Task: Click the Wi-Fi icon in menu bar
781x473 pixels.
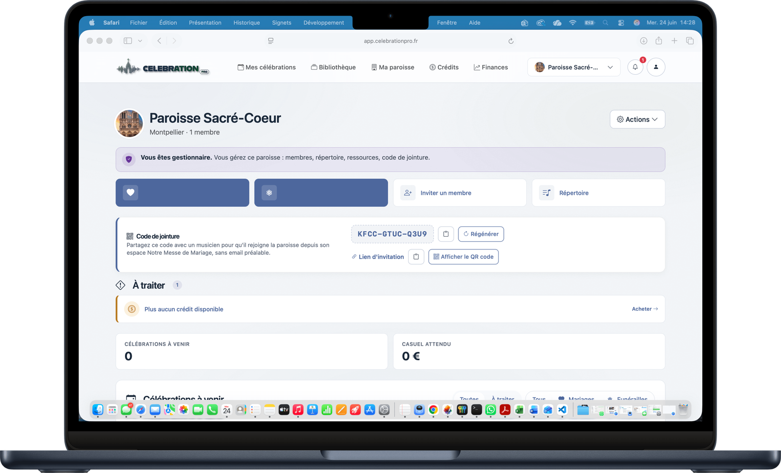Action: tap(573, 23)
